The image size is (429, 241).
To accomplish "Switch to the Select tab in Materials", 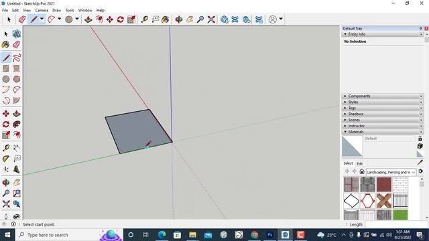I will pyautogui.click(x=348, y=163).
